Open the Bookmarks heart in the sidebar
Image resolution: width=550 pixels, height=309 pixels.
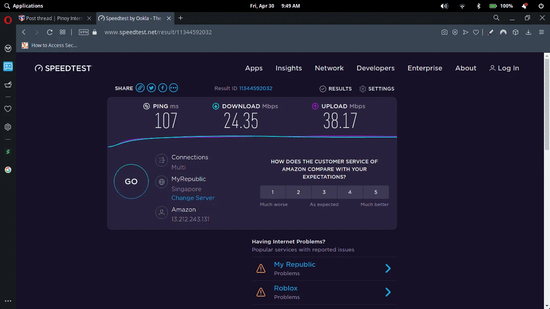click(8, 109)
